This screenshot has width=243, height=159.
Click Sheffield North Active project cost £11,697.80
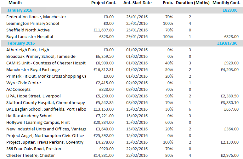point(104,30)
